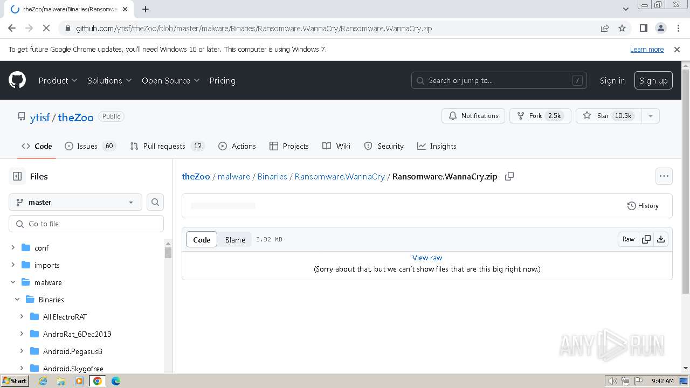
Task: Open theZoo repository link
Action: pyautogui.click(x=75, y=117)
